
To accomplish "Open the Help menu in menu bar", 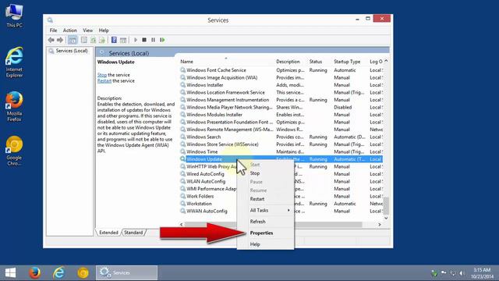I will point(104,30).
